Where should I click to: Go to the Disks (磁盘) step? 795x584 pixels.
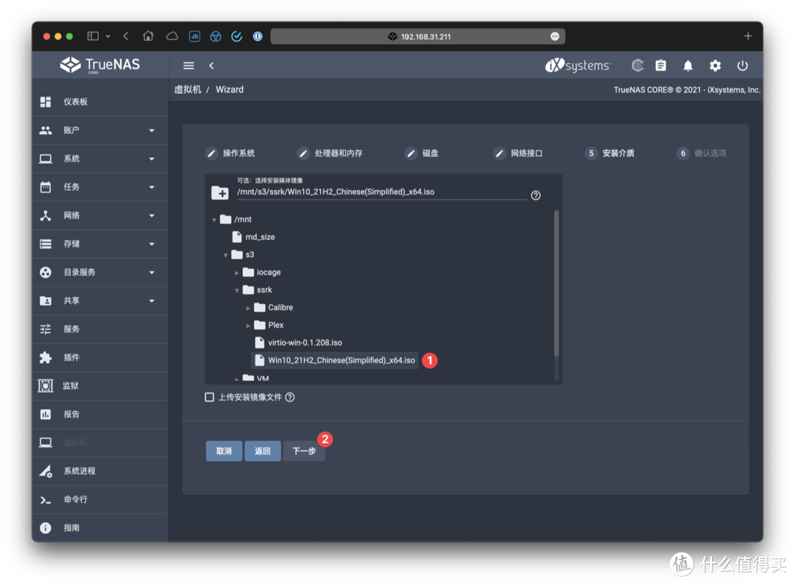(422, 153)
